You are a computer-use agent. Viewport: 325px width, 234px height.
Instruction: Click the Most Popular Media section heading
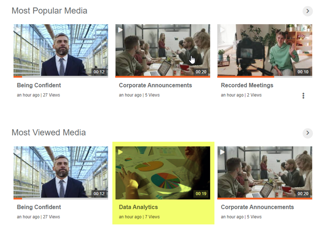click(49, 11)
